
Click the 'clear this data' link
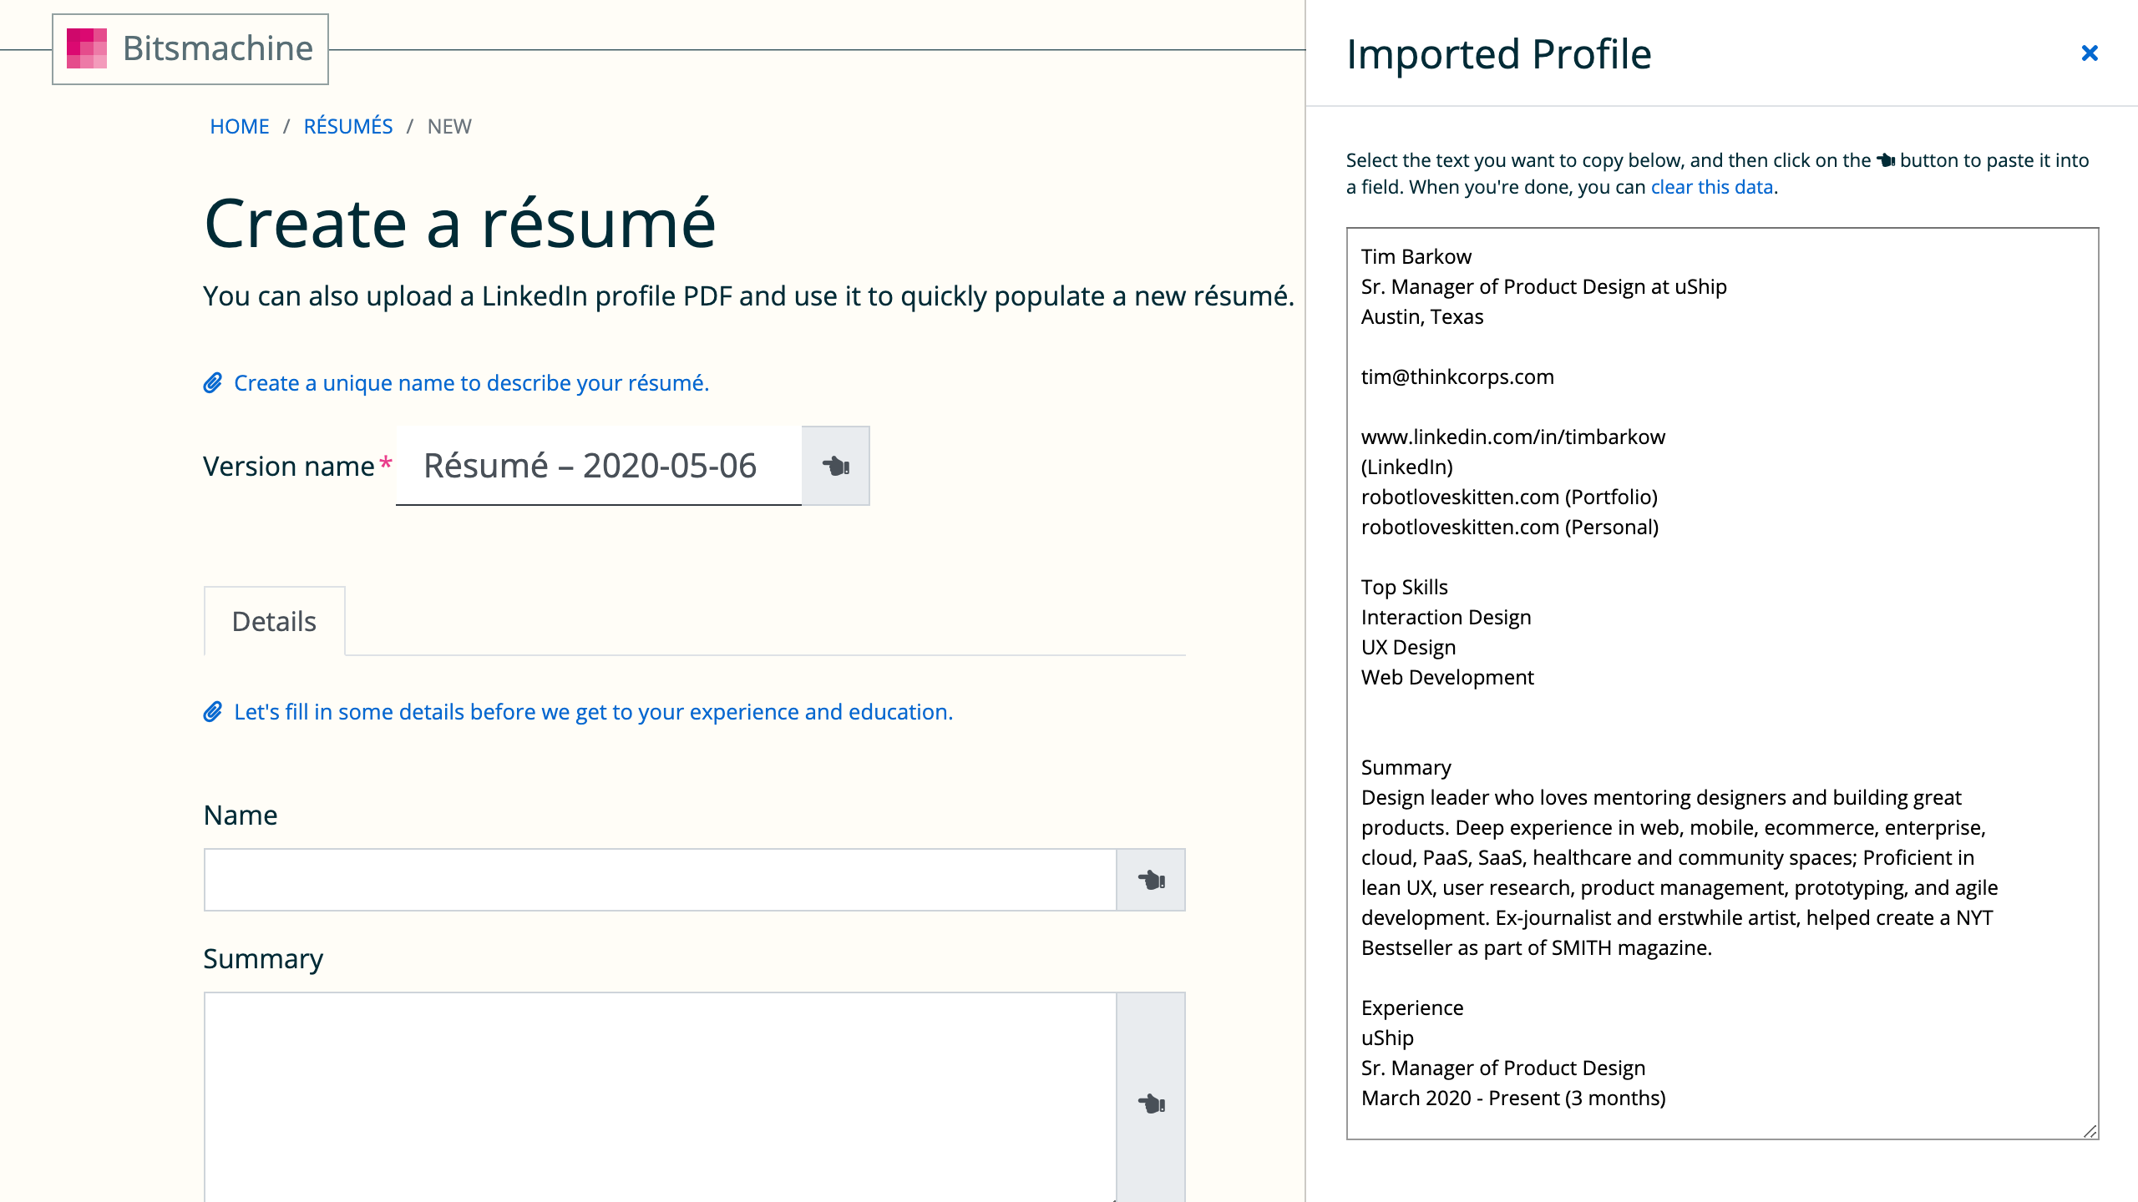(1712, 187)
